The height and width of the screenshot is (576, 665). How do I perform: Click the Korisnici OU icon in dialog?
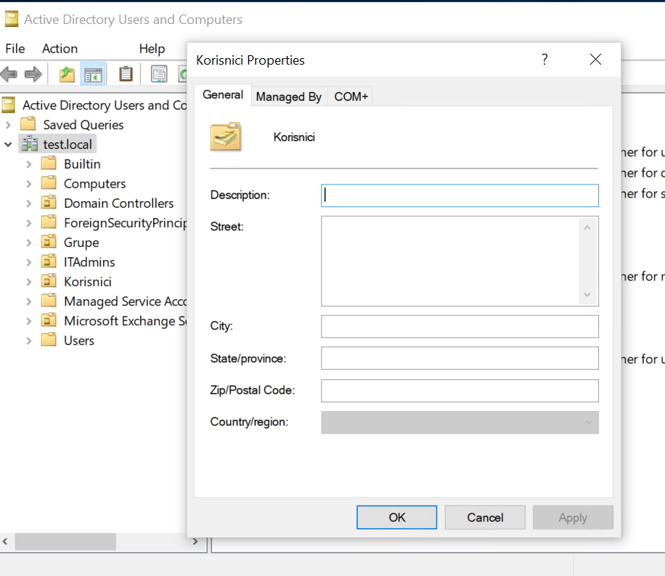coord(226,137)
